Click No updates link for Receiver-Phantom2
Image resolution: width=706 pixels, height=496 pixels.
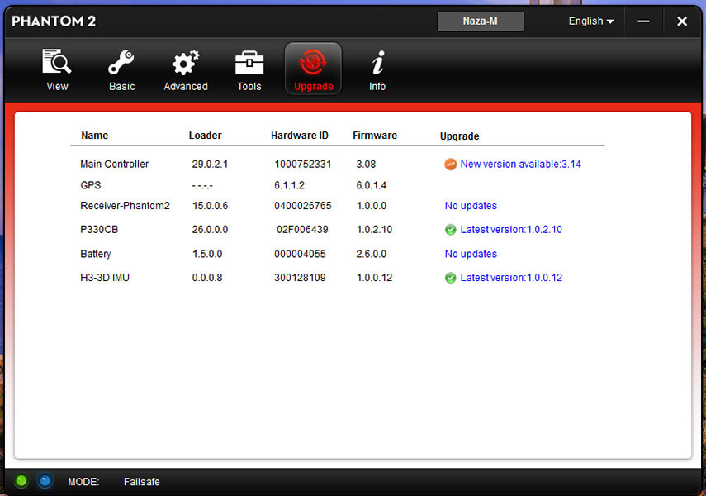pyautogui.click(x=471, y=206)
